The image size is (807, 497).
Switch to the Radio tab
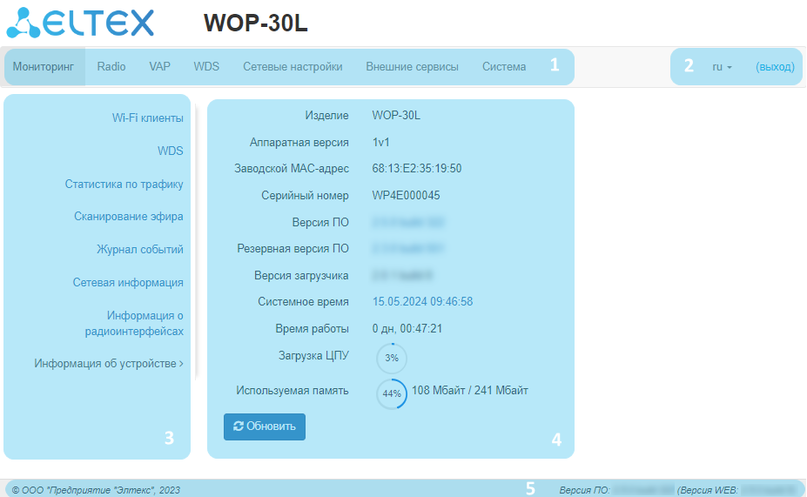click(111, 67)
